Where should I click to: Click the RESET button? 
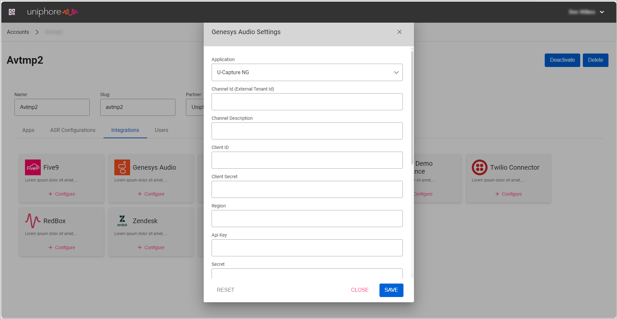tap(225, 290)
